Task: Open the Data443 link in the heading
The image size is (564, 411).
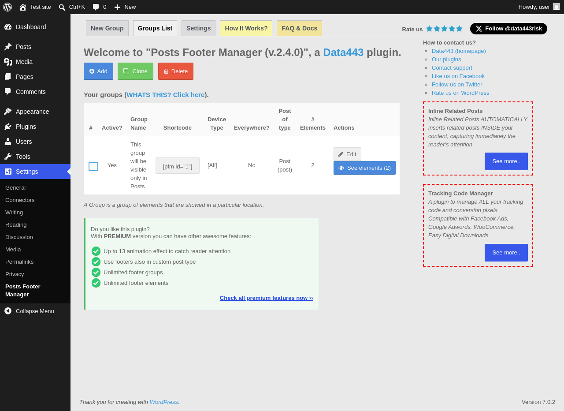Action: point(343,52)
